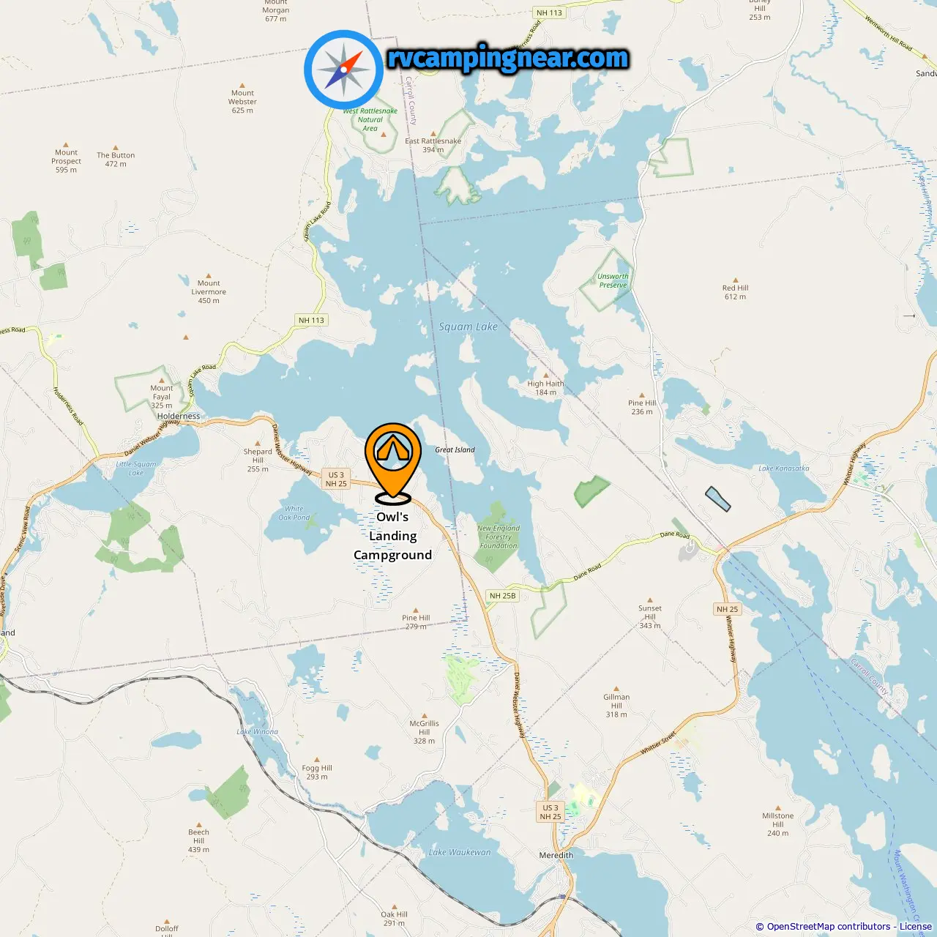The width and height of the screenshot is (937, 937).
Task: Click the Great Island label
Action: pyautogui.click(x=455, y=449)
